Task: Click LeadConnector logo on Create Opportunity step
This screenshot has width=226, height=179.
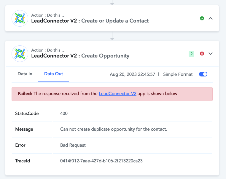Action: point(20,54)
